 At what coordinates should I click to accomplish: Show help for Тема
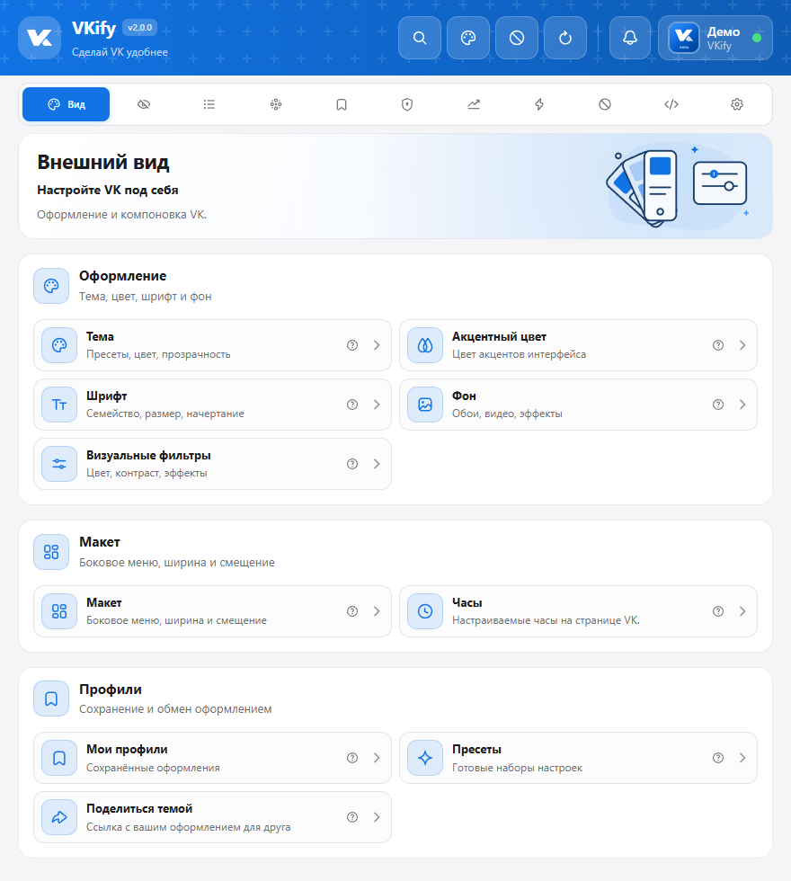coord(352,345)
